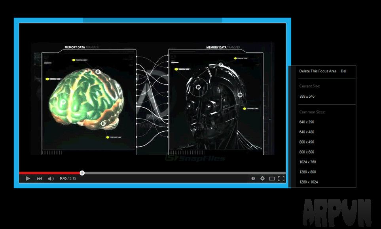
Task: Seek in the gray unplayed part of the progress bar
Action: pyautogui.click(x=185, y=173)
